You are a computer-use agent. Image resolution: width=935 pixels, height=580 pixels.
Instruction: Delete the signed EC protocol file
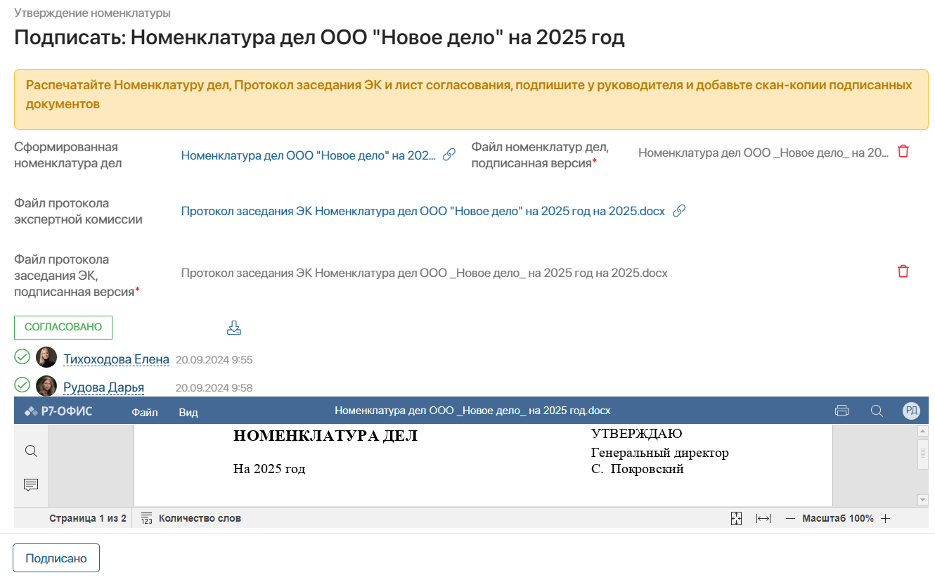903,272
